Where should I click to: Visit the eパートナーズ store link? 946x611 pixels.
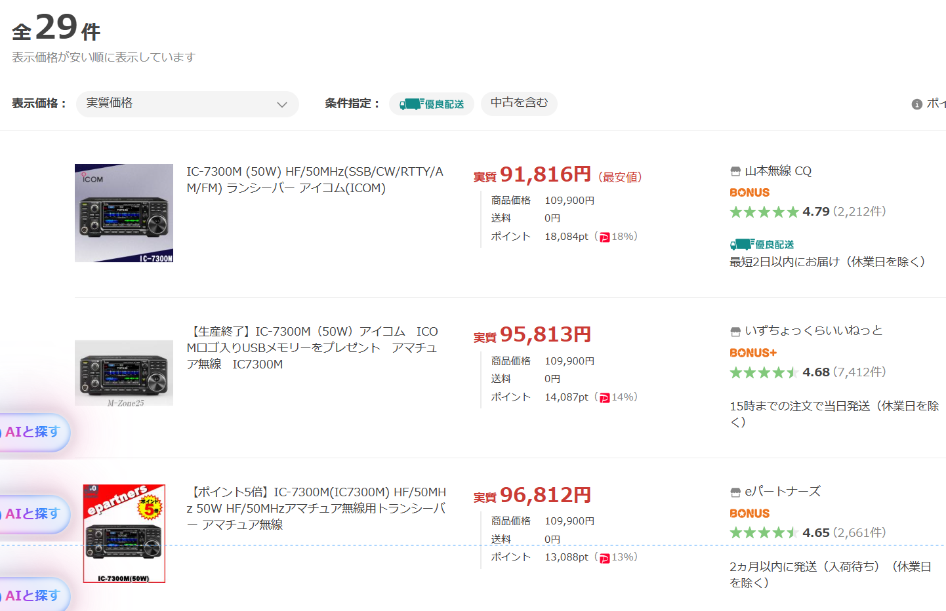point(782,491)
